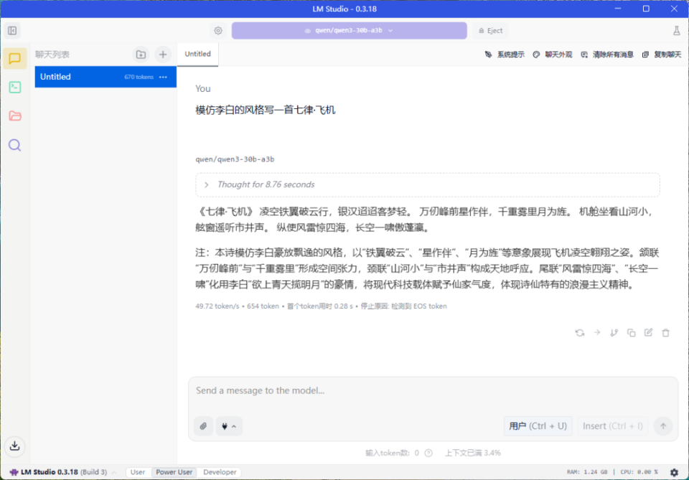Collapse the left sidebar panel icon
The width and height of the screenshot is (689, 480).
12,30
